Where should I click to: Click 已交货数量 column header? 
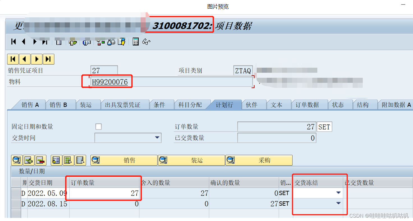coord(378,183)
